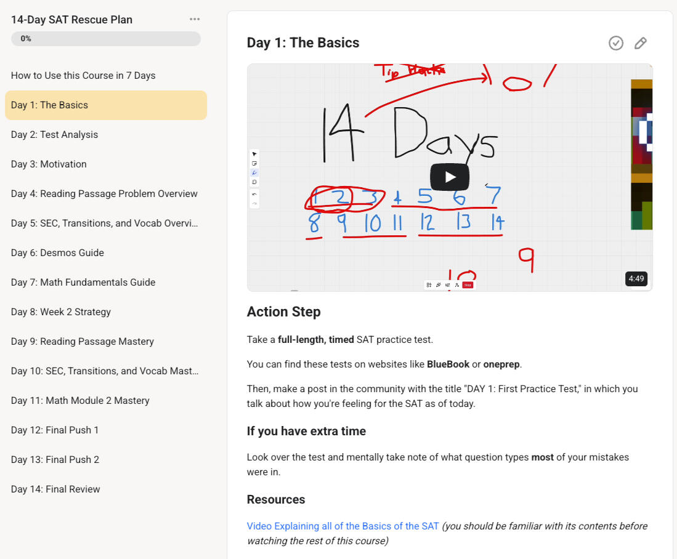This screenshot has height=559, width=677.
Task: Play the Day 1 video
Action: click(450, 177)
